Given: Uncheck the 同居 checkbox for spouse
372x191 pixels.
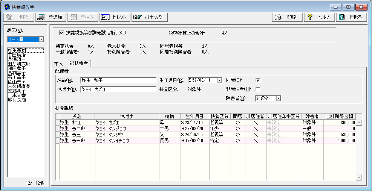Looking at the screenshot, I should (x=258, y=80).
